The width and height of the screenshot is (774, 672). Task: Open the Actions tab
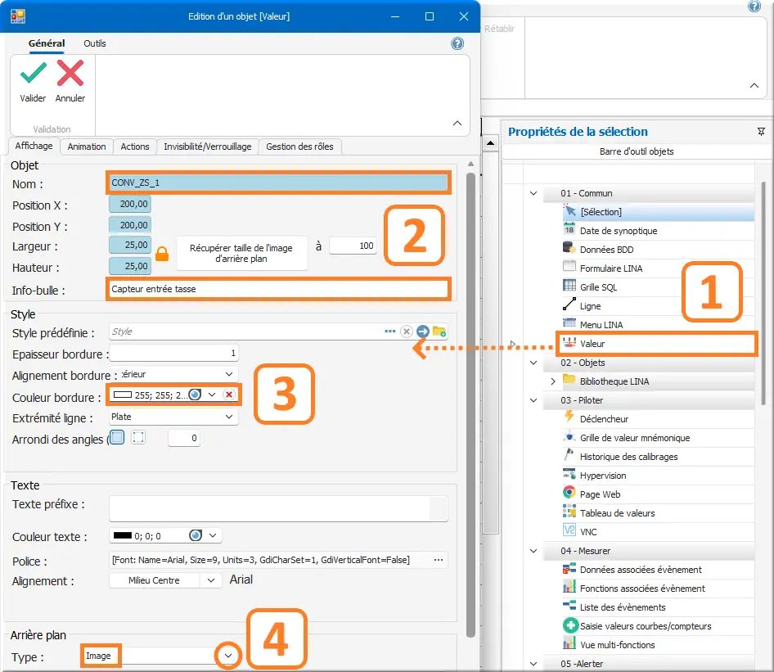(x=135, y=147)
